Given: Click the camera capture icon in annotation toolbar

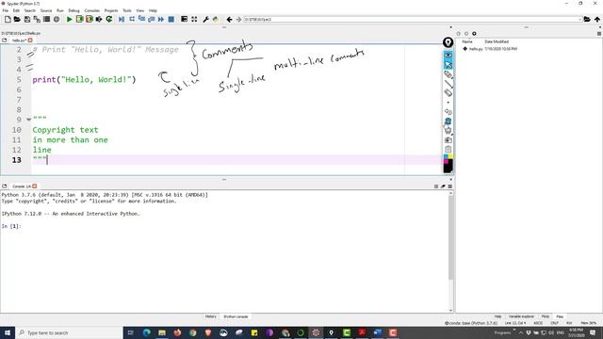Looking at the screenshot, I should (448, 140).
